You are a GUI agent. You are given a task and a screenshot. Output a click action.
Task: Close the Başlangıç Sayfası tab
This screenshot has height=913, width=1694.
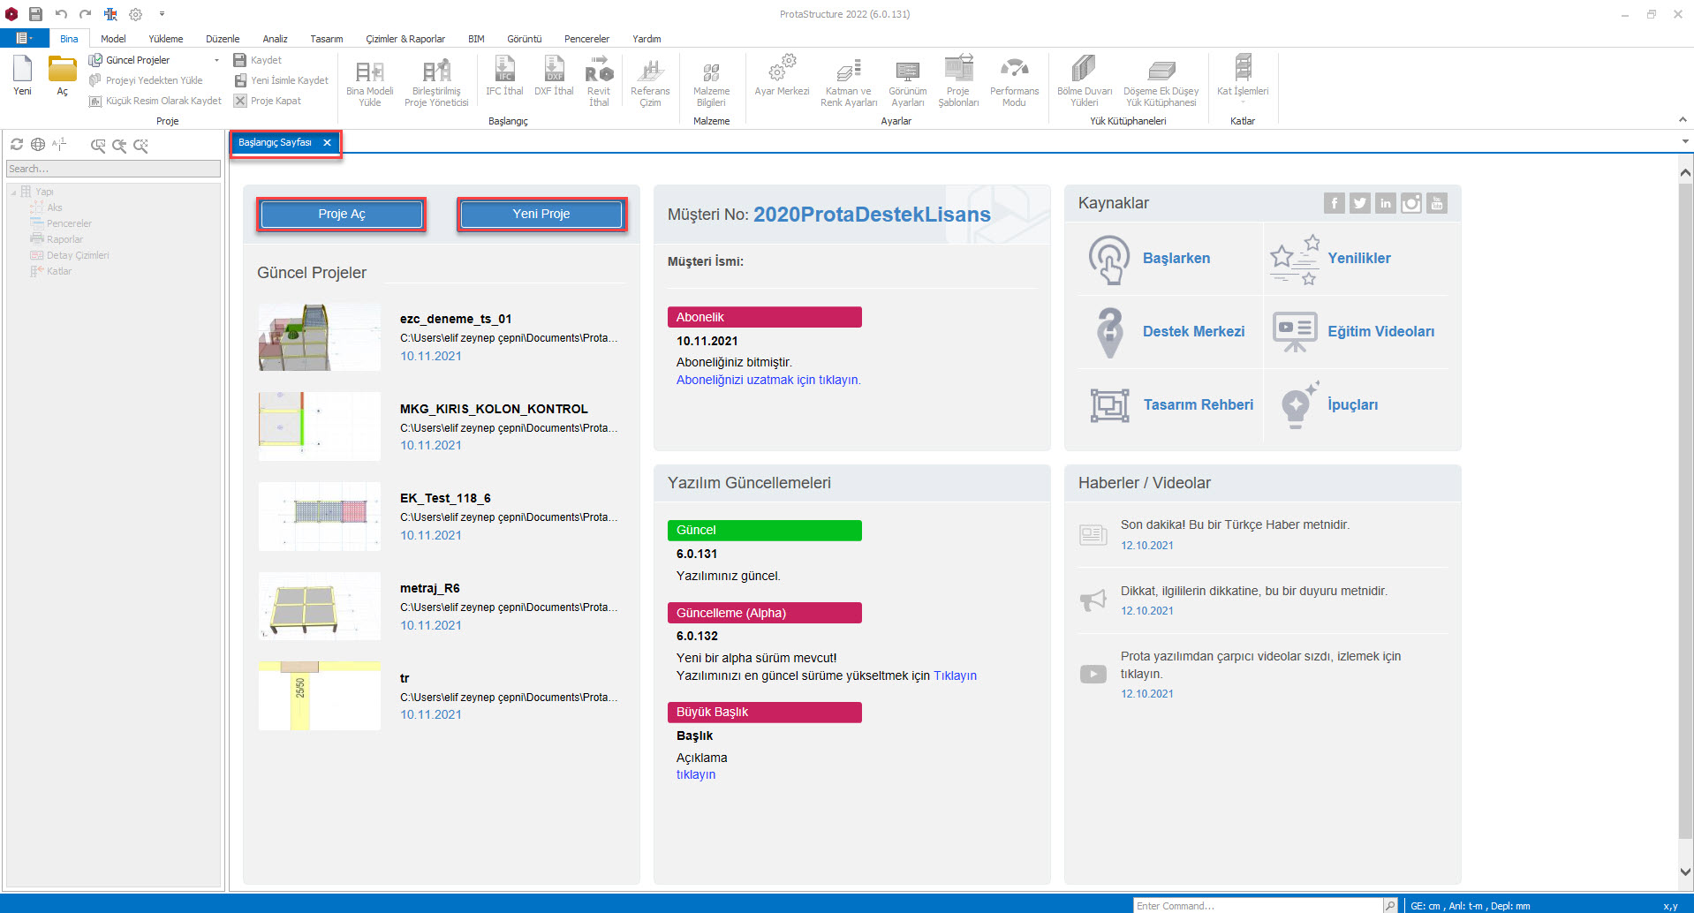[327, 142]
